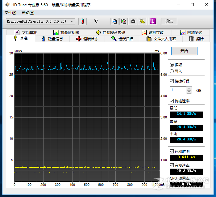The height and width of the screenshot is (197, 216).
Task: Uncheck the 传输速率 transfer rate checkbox
Action: pyautogui.click(x=172, y=101)
